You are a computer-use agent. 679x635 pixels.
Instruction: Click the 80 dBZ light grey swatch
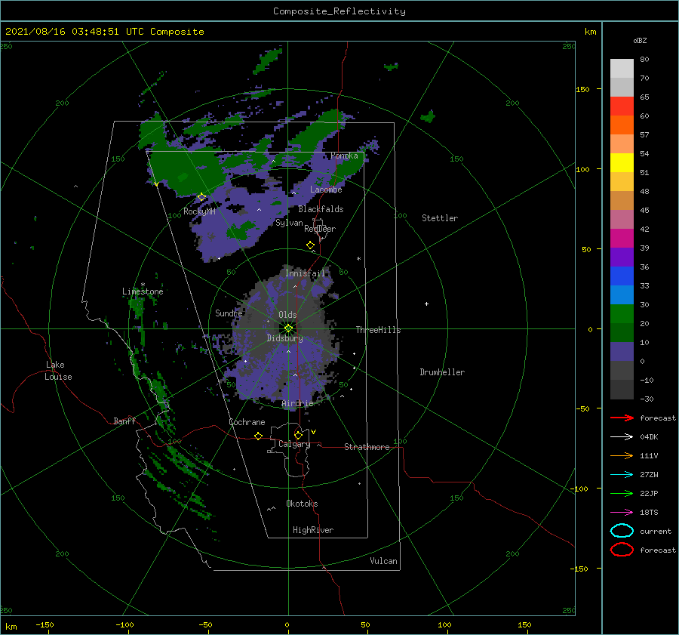[622, 69]
